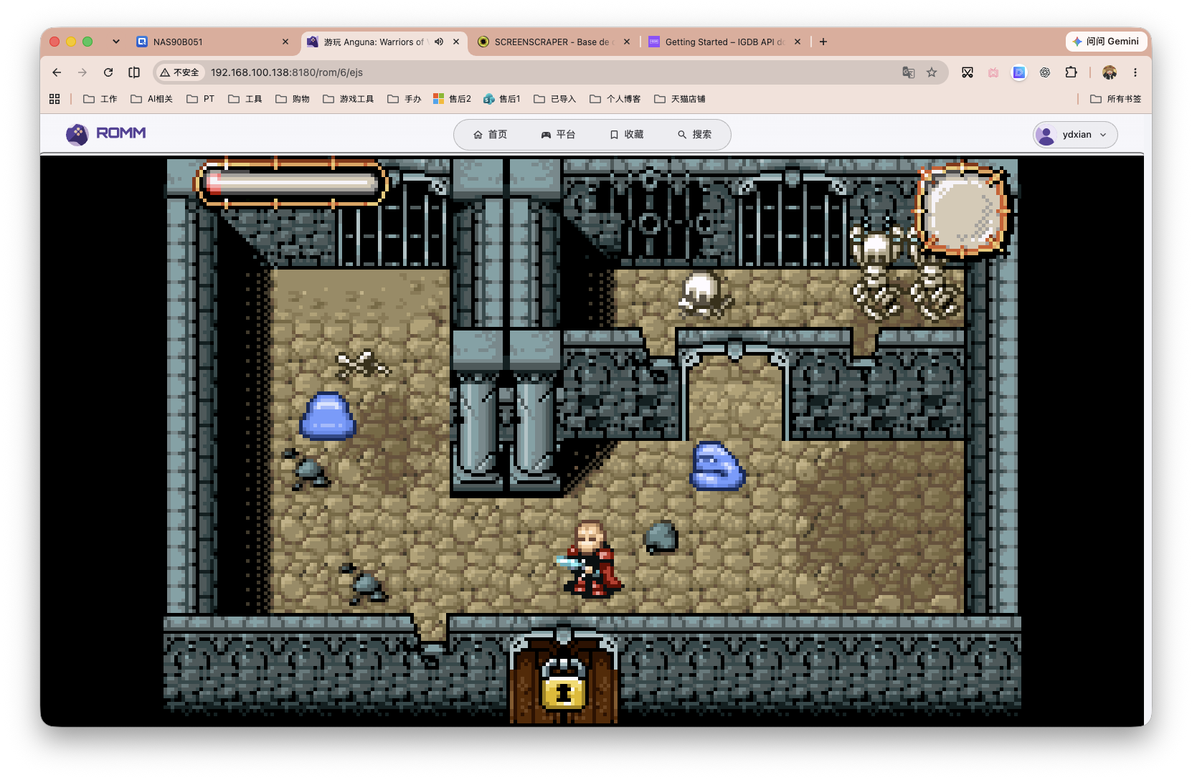Open the 天猫店铺 bookmark folder
The image size is (1192, 780).
click(x=680, y=99)
